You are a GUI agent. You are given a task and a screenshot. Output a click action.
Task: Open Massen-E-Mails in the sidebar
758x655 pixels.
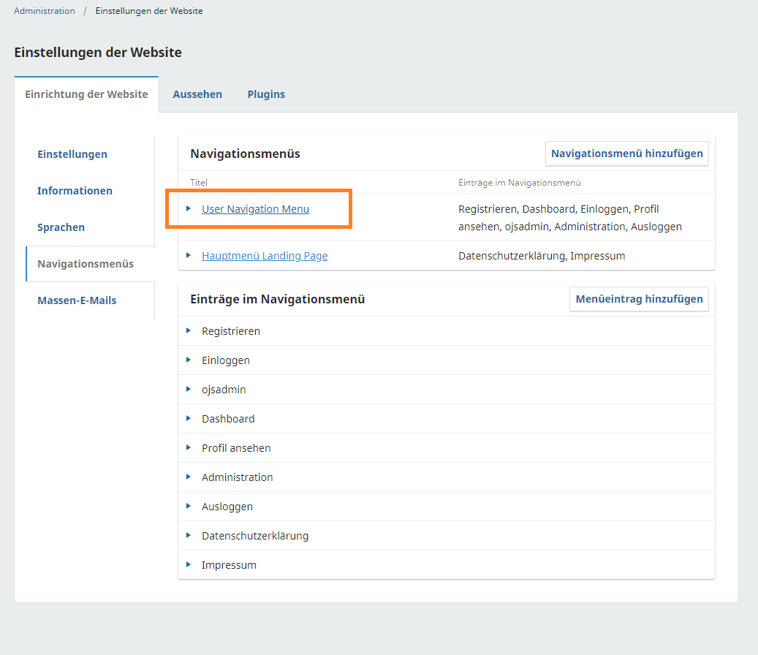point(77,300)
